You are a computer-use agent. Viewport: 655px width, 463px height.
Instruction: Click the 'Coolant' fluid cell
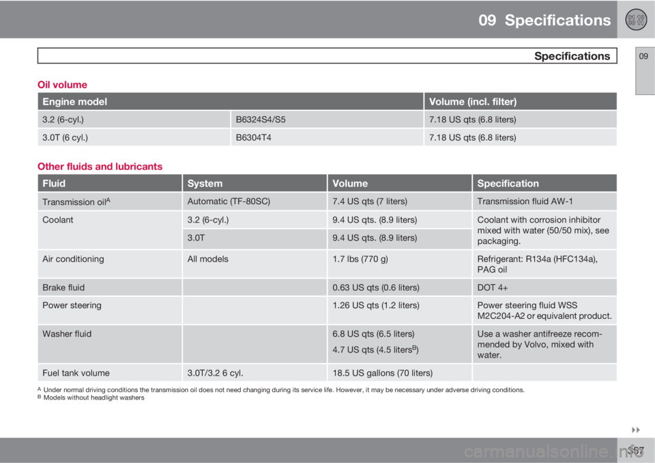coord(110,230)
